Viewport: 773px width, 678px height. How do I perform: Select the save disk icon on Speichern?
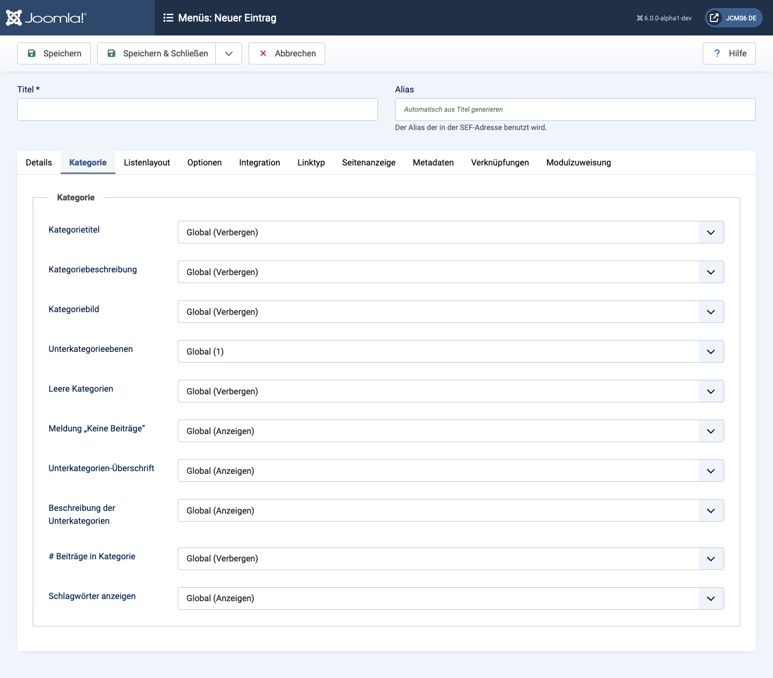coord(32,53)
